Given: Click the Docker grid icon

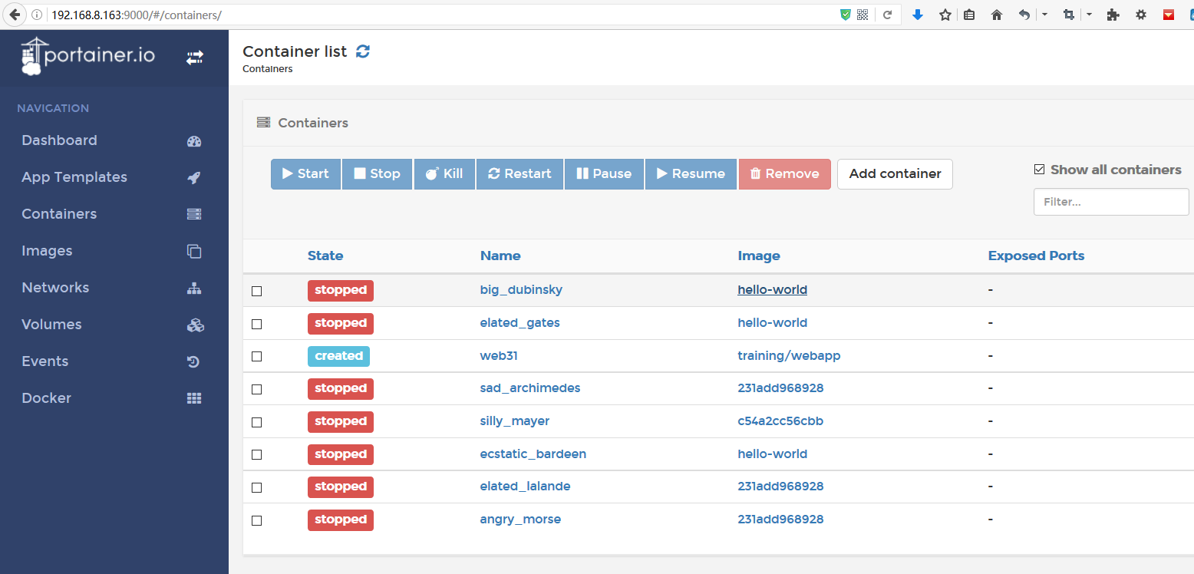Looking at the screenshot, I should tap(194, 398).
